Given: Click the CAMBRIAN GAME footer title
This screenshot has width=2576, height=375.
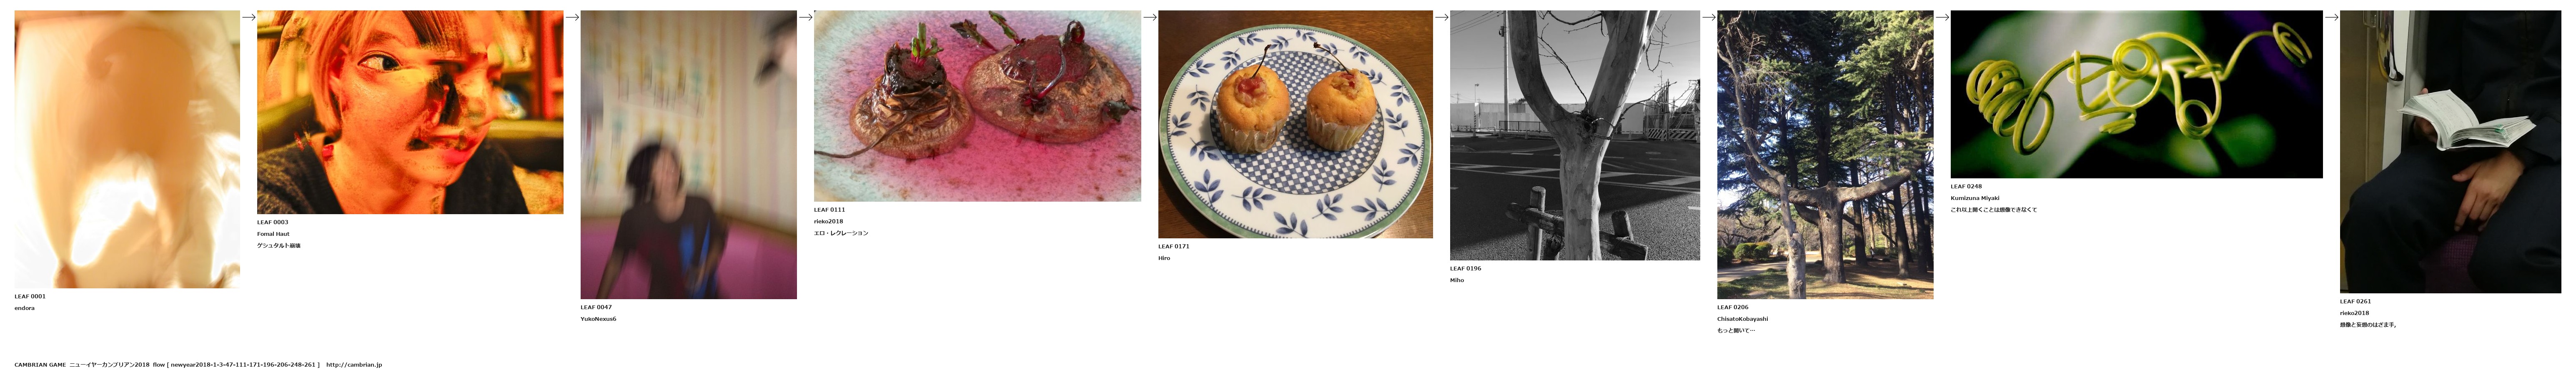Looking at the screenshot, I should (x=40, y=365).
